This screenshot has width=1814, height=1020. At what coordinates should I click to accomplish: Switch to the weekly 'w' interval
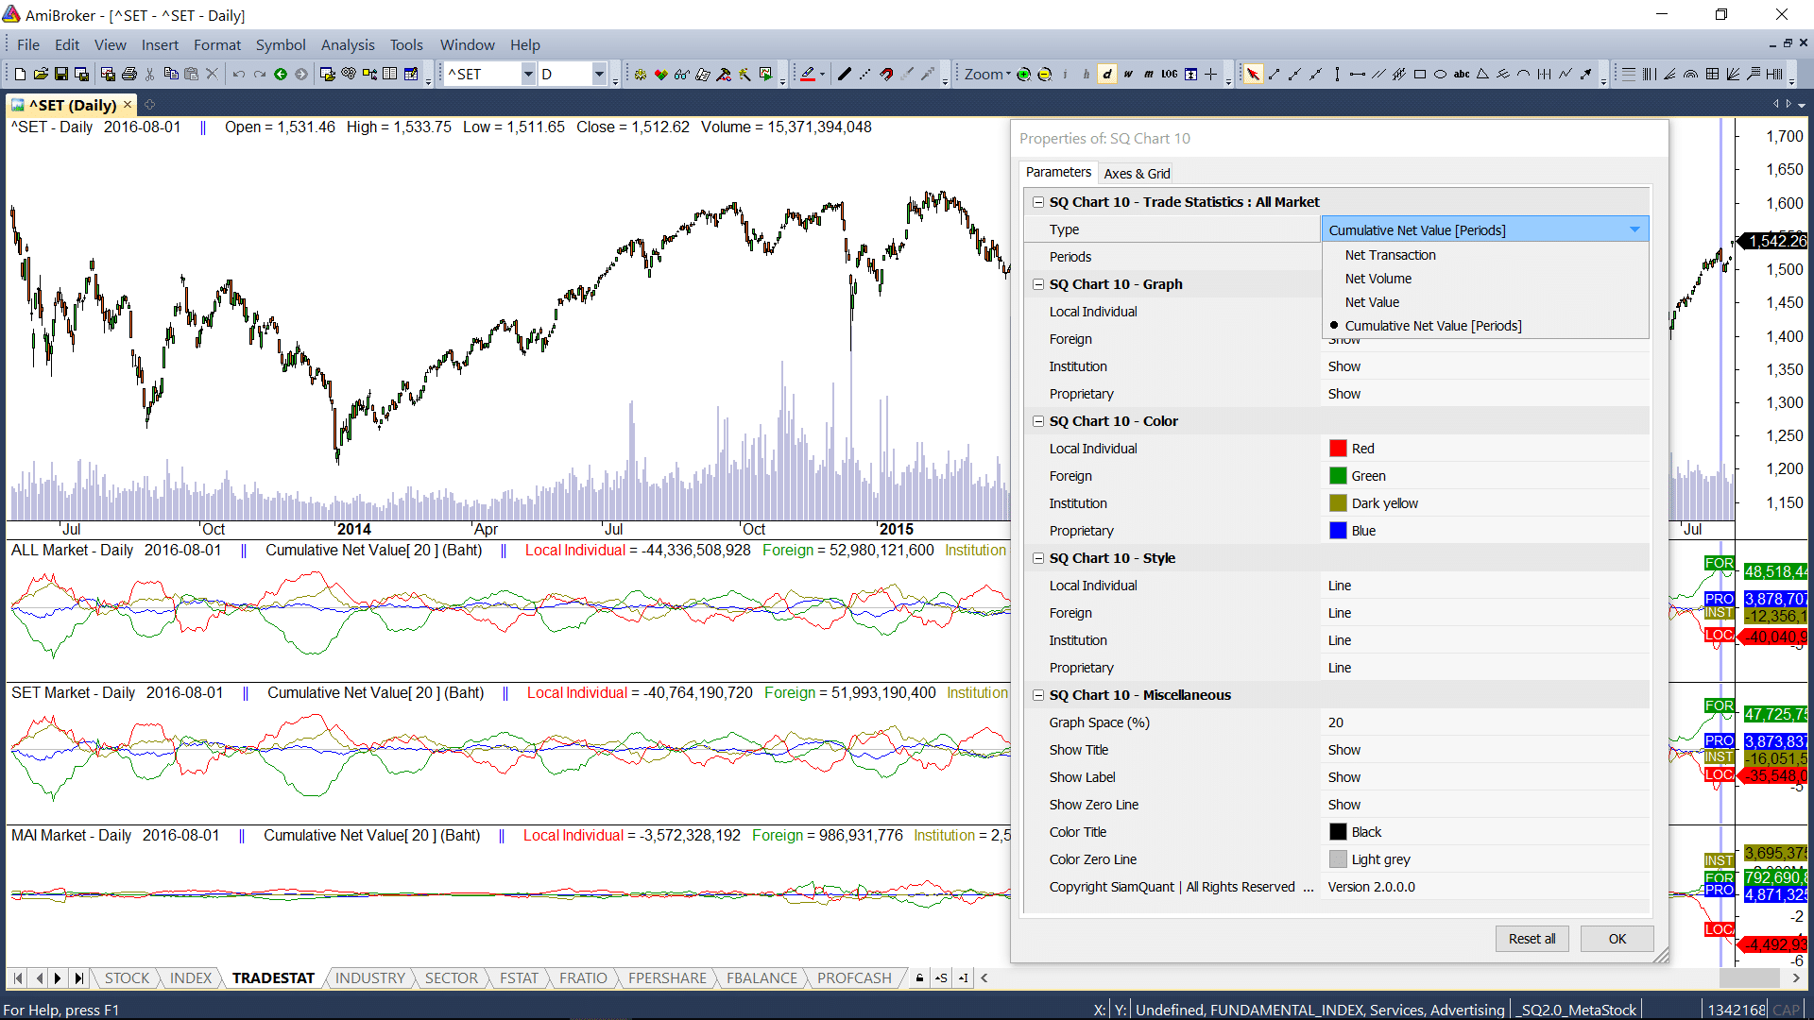[1128, 74]
